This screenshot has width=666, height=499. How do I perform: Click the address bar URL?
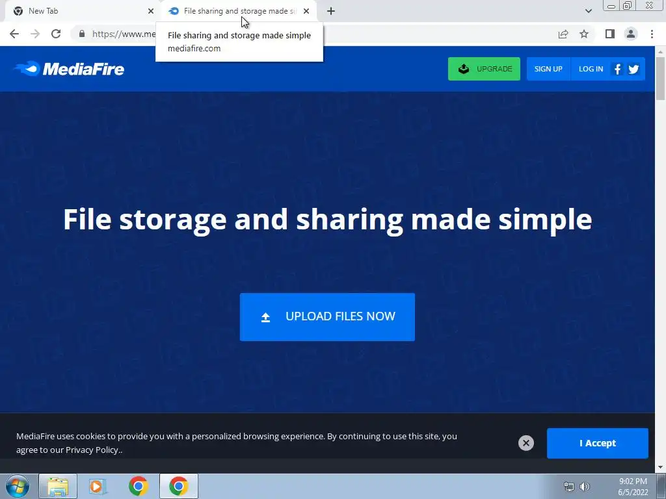point(124,34)
